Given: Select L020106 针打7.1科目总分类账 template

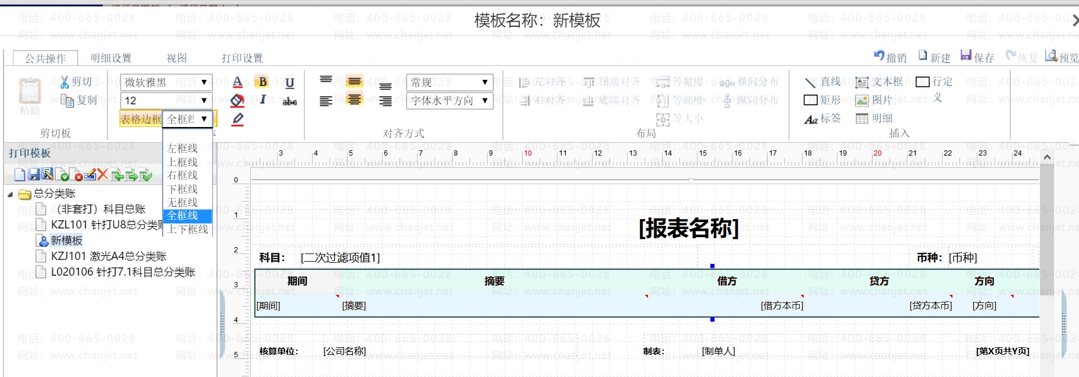Looking at the screenshot, I should [123, 272].
